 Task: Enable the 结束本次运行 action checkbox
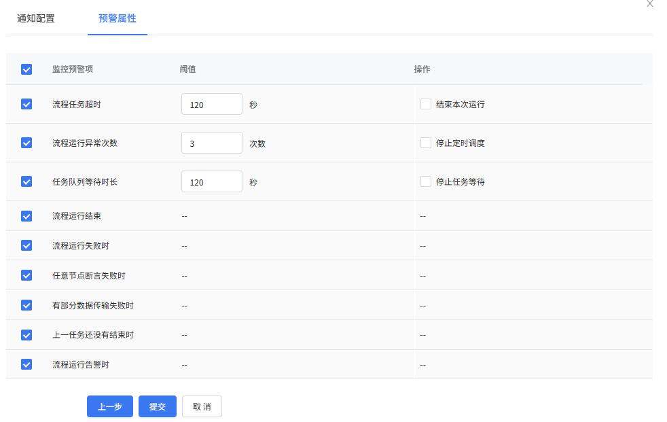pyautogui.click(x=426, y=104)
